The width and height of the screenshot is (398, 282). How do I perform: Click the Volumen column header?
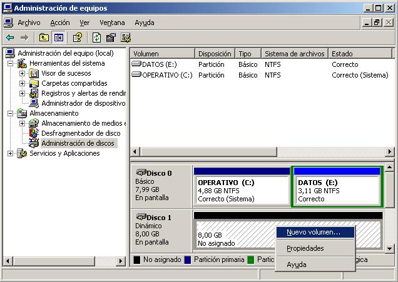coord(161,54)
